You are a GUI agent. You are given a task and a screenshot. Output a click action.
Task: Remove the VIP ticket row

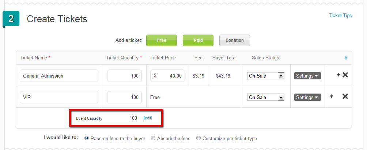tap(345, 96)
